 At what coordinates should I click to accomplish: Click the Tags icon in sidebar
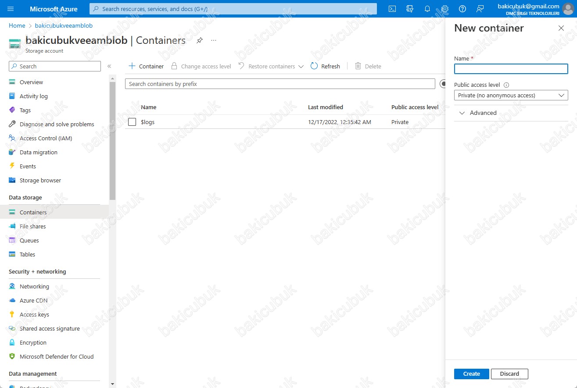click(12, 110)
